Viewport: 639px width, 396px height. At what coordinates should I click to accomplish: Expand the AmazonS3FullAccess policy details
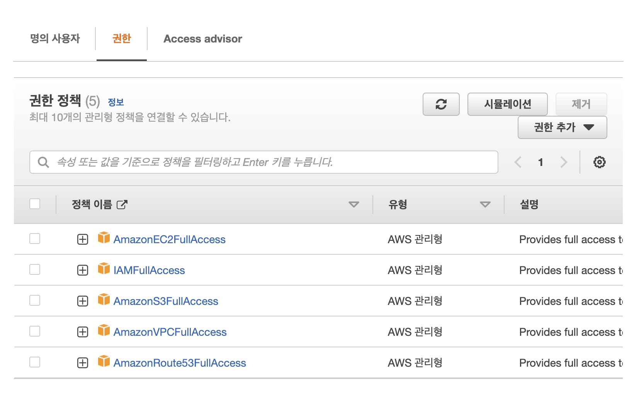point(83,301)
